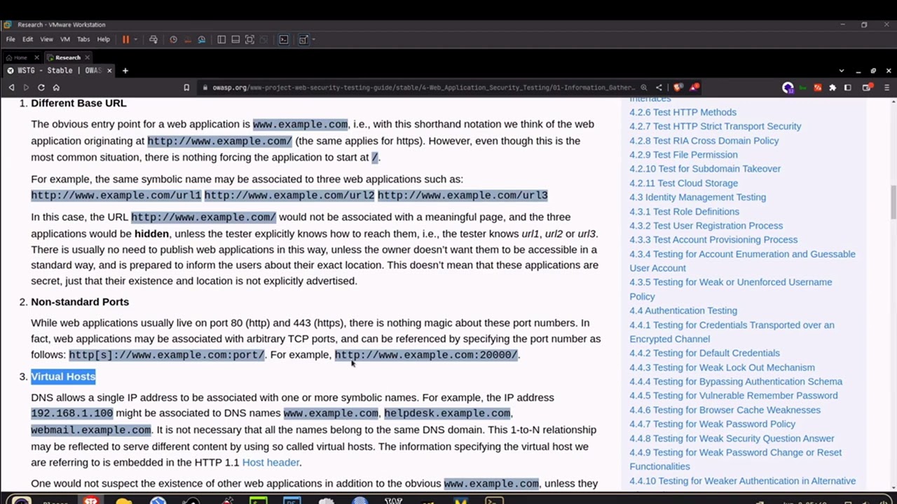Revert to the previous snapshot
The image size is (897, 504).
tap(187, 39)
